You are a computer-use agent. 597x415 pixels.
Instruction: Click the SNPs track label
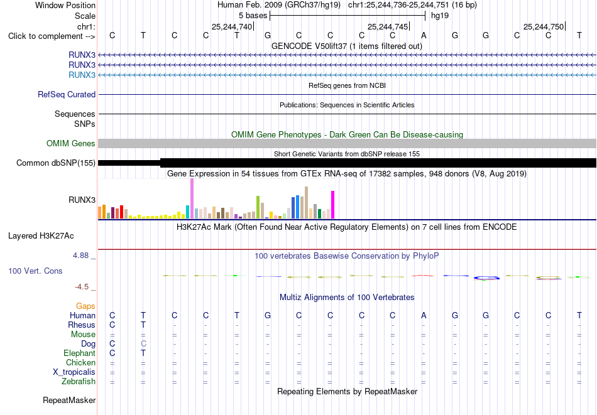[x=85, y=124]
